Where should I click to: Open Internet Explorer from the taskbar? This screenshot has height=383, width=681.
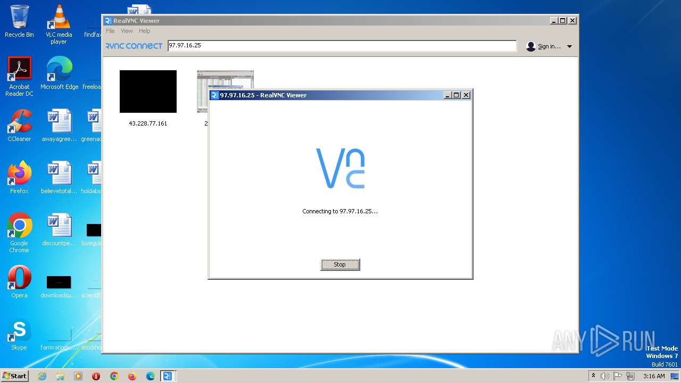[42, 376]
